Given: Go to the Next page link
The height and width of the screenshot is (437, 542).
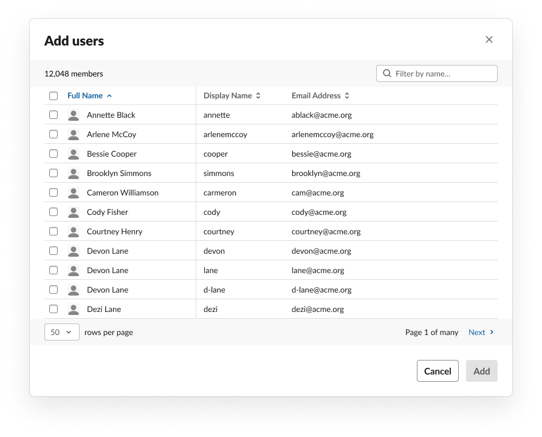Looking at the screenshot, I should pos(477,333).
